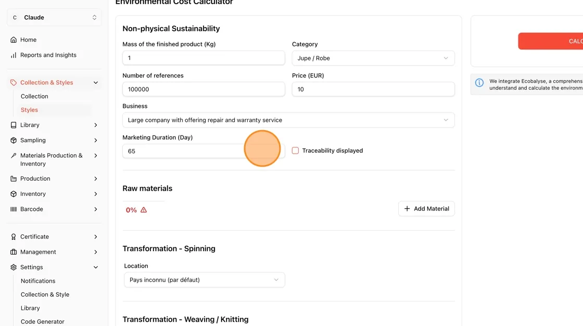Click the Library book icon
This screenshot has width=583, height=326.
(x=14, y=125)
